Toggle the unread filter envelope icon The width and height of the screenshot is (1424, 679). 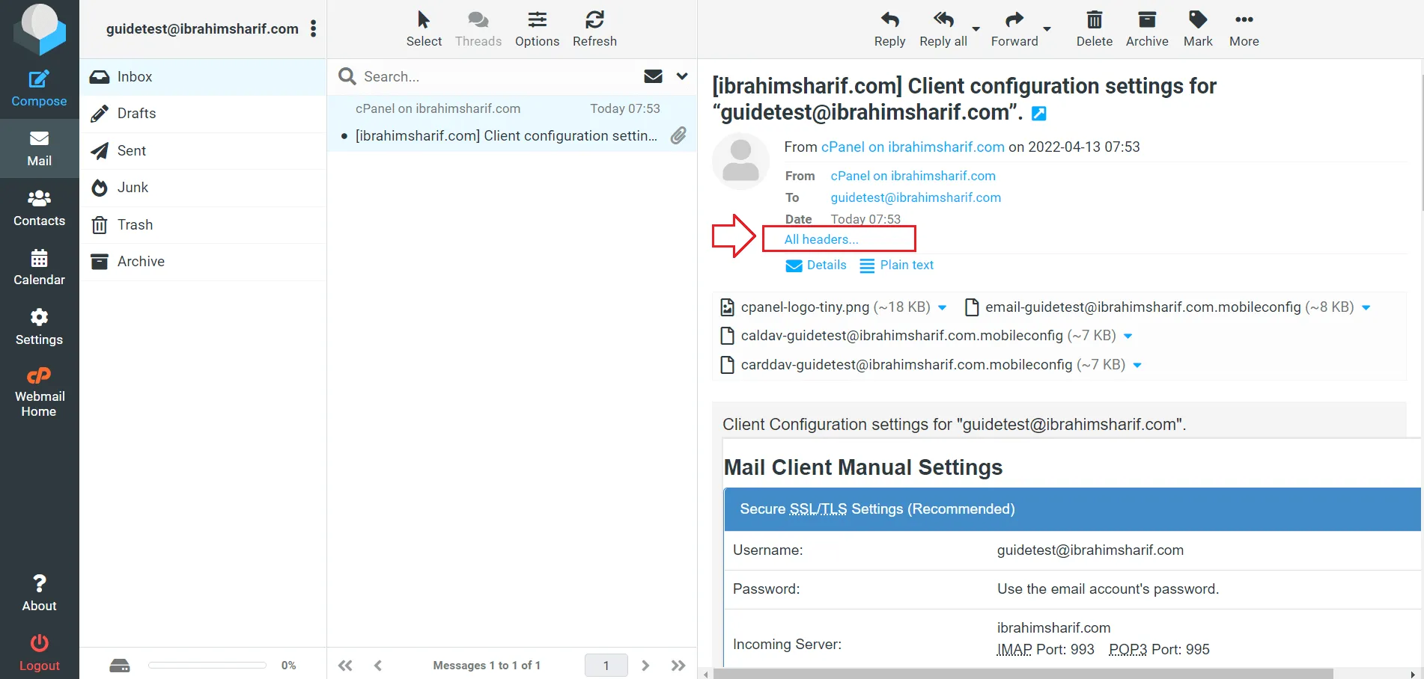(x=653, y=76)
